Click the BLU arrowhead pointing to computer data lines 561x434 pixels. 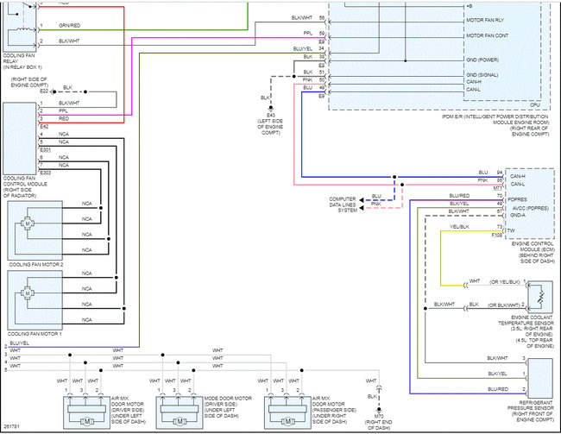[362, 200]
